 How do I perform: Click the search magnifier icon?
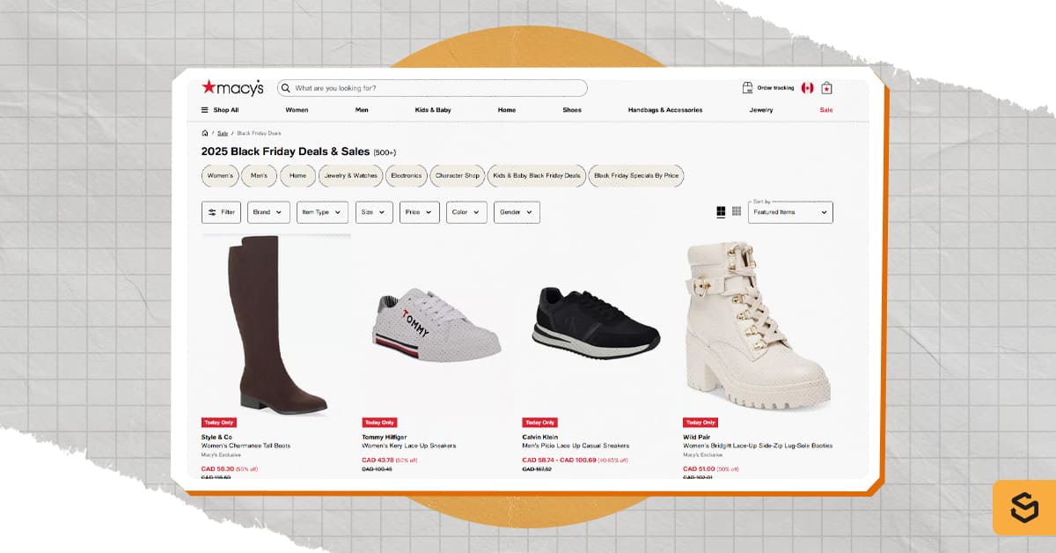pyautogui.click(x=286, y=88)
